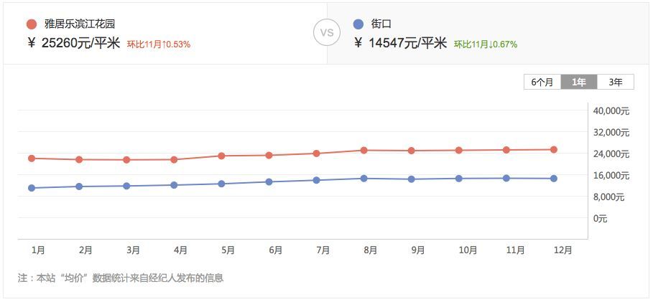Click the VS circle icon
The height and width of the screenshot is (302, 653).
coord(326,33)
